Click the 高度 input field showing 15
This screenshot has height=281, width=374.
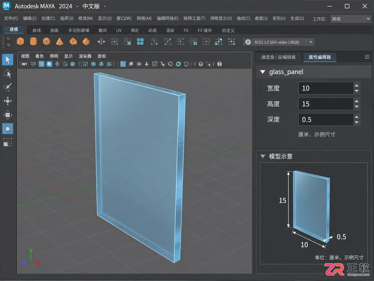[x=326, y=104]
